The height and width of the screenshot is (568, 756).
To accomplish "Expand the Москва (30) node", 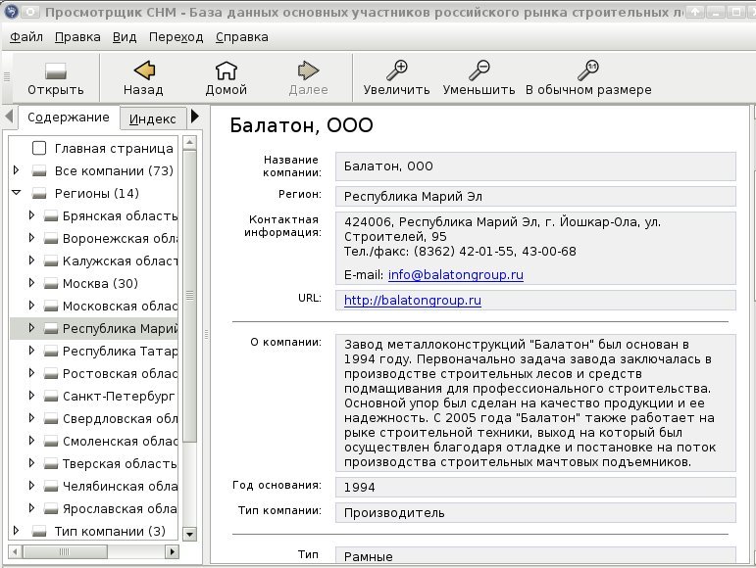I will tap(31, 283).
